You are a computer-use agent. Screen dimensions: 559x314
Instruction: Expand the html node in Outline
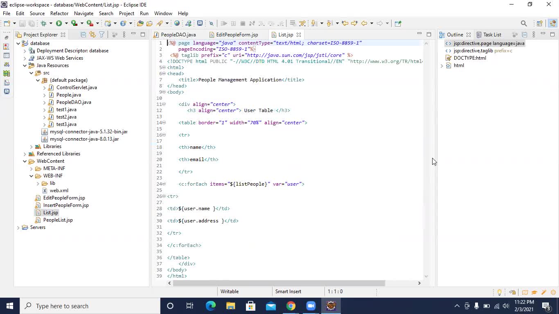pos(442,65)
